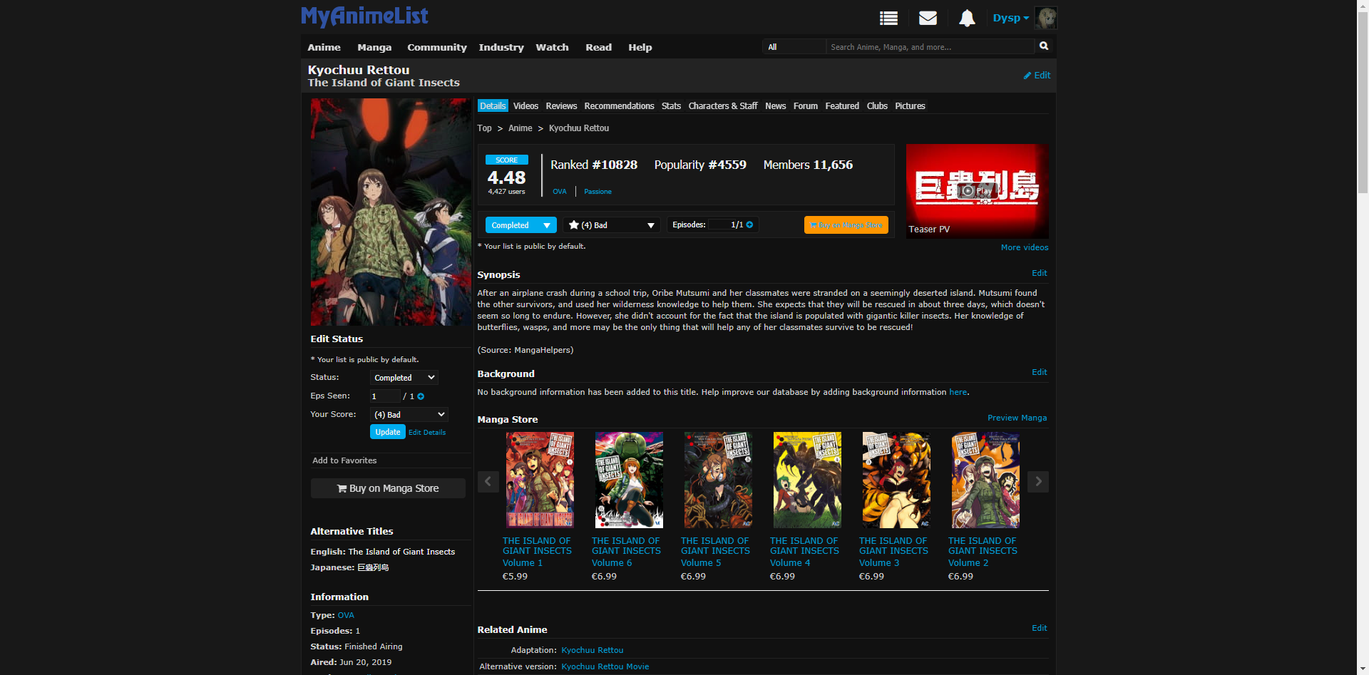Increment episodes with plus icon beside 1/1
The width and height of the screenshot is (1369, 675).
click(749, 225)
